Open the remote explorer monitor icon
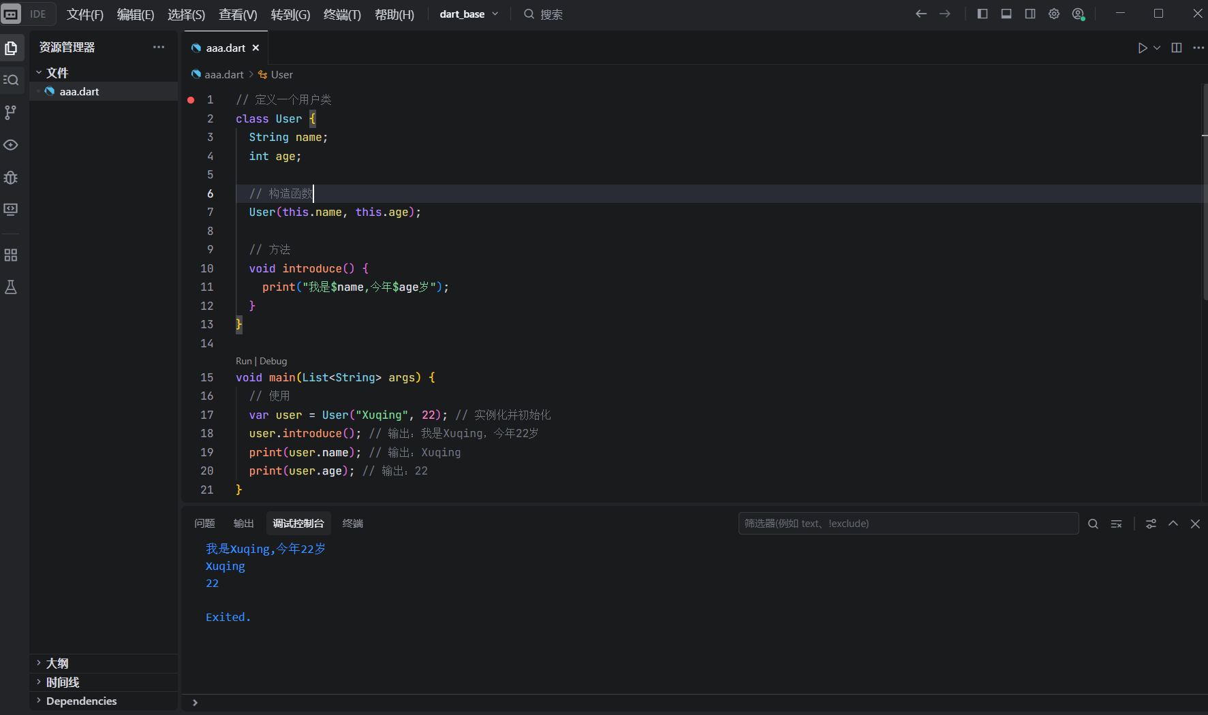The height and width of the screenshot is (715, 1208). pos(11,210)
